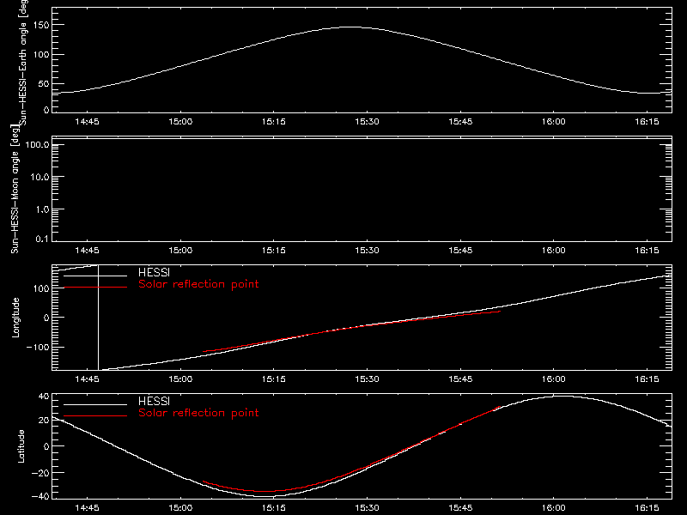Click the 20 tick label in Latitude plot

(44, 421)
